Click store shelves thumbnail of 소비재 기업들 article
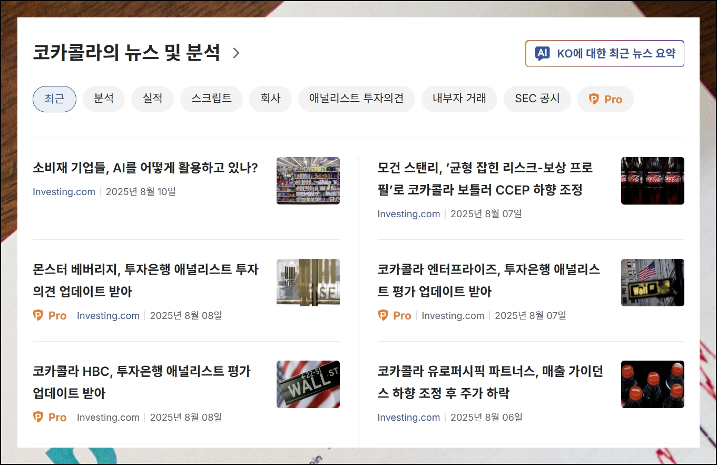717x465 pixels. pyautogui.click(x=308, y=181)
